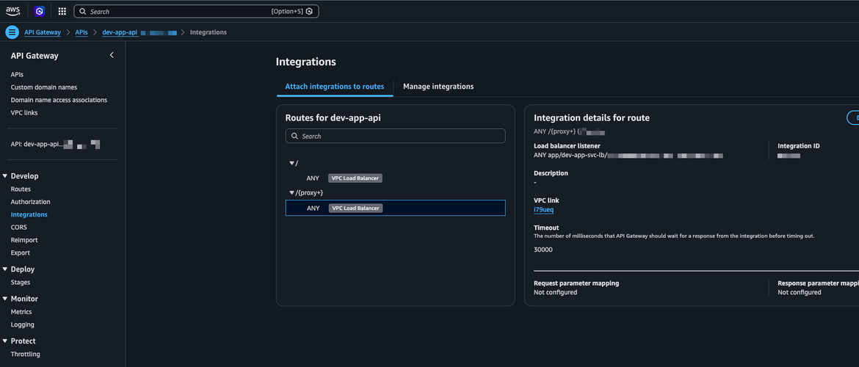The height and width of the screenshot is (367, 859).
Task: Click the partially visible button in Integration details
Action: (x=853, y=117)
